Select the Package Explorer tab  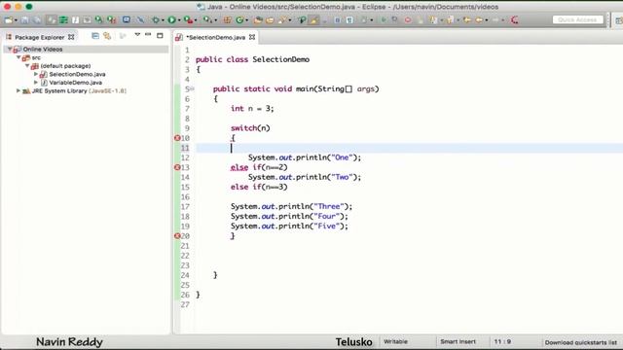click(x=39, y=37)
